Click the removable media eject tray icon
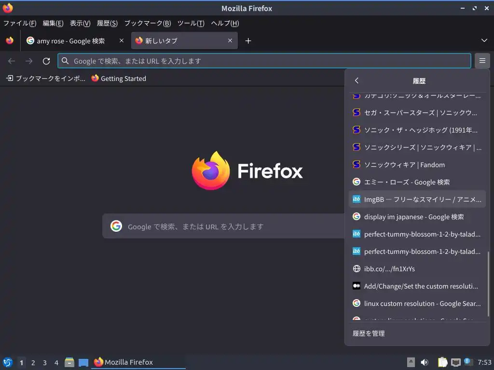The height and width of the screenshot is (370, 494). click(x=411, y=362)
